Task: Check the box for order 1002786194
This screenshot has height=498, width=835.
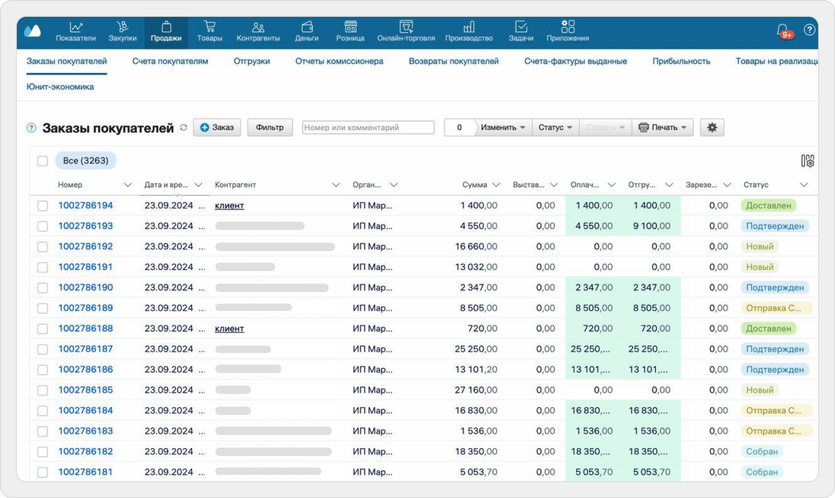Action: tap(43, 206)
